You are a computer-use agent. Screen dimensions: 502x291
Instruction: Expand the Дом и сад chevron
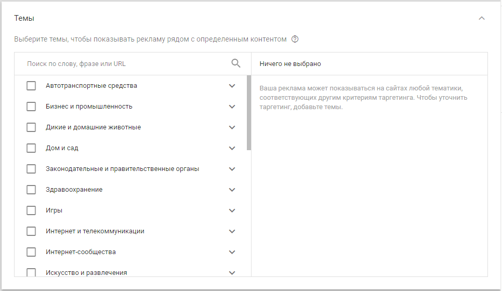click(x=232, y=148)
